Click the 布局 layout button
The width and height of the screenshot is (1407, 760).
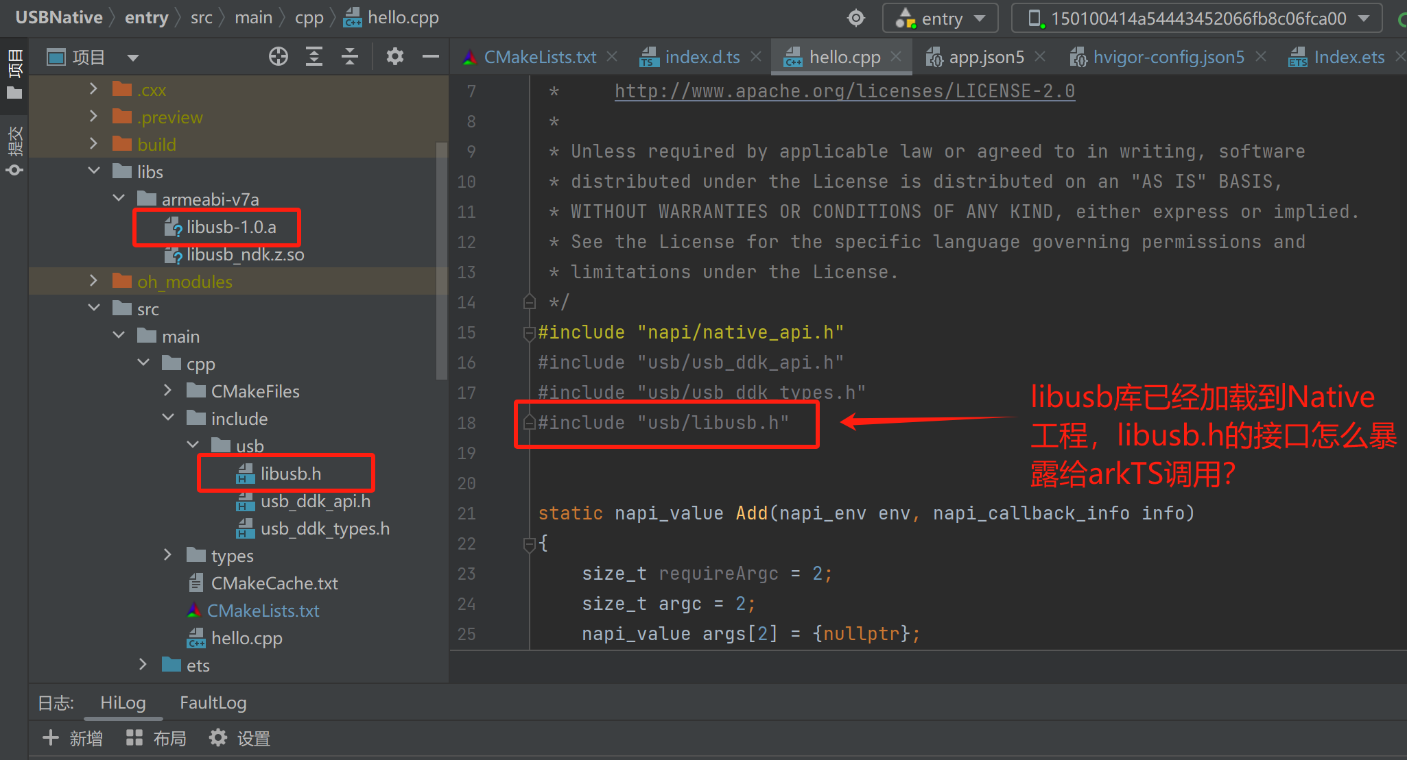[156, 738]
